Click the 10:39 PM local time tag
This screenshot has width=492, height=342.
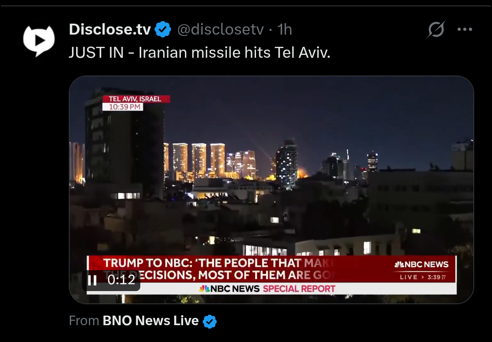pyautogui.click(x=123, y=107)
